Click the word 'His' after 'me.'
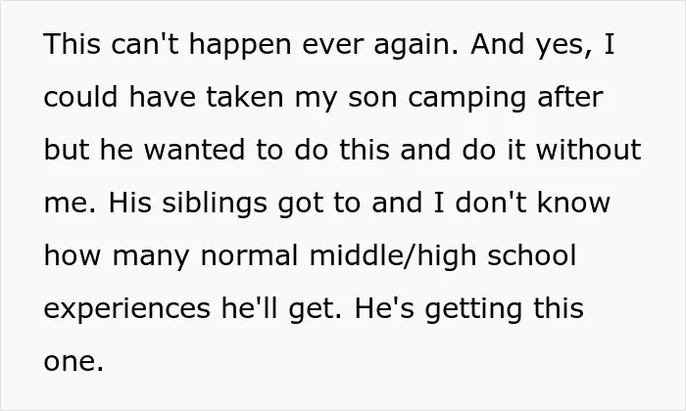This screenshot has width=686, height=411. coord(129,203)
